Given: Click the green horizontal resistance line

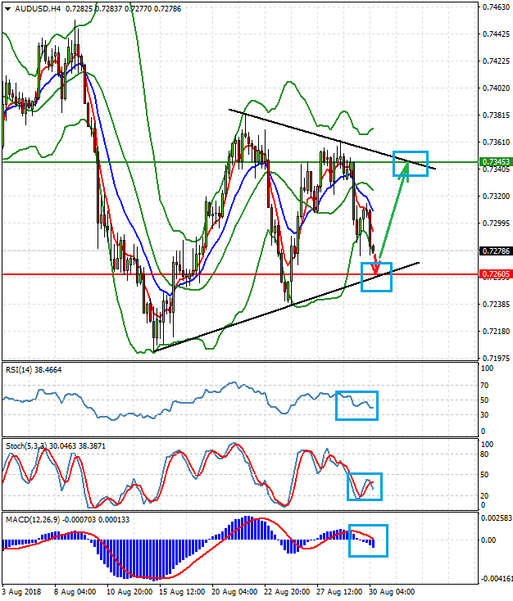Looking at the screenshot, I should [x=240, y=162].
